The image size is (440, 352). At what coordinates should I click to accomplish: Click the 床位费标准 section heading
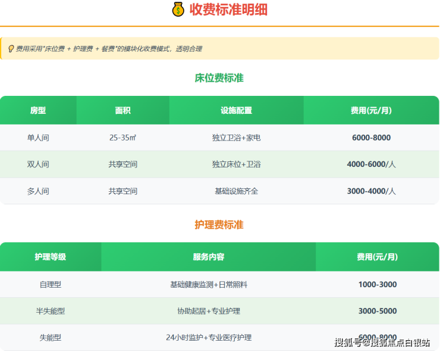point(219,78)
